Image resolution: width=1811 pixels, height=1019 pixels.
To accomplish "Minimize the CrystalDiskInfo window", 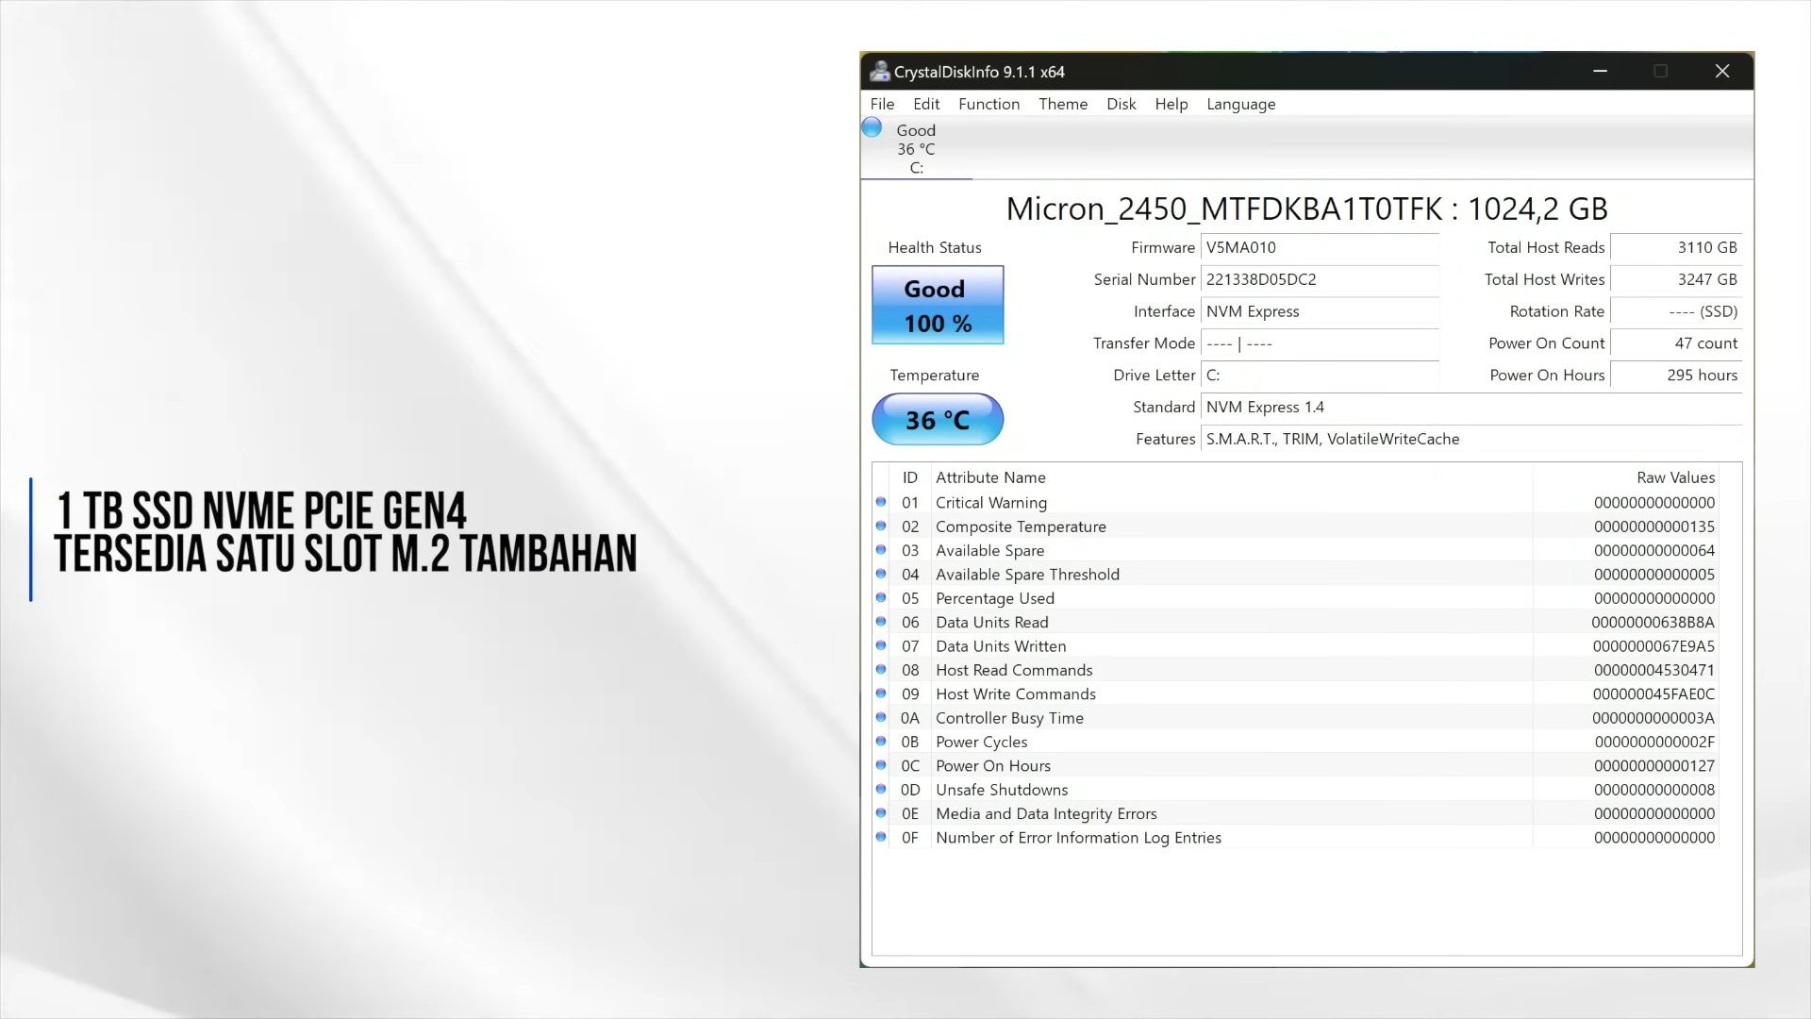I will coord(1600,71).
